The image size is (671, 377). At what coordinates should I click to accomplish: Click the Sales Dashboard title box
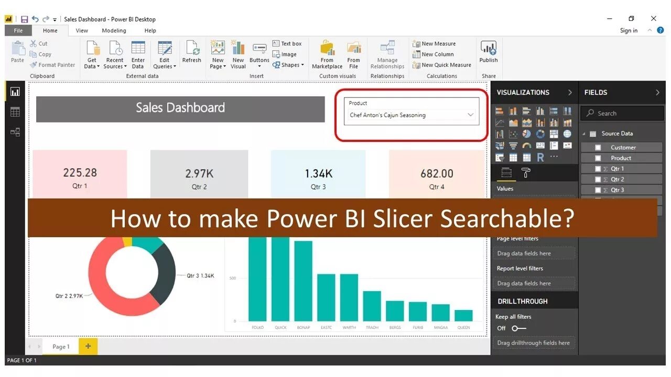click(x=180, y=109)
